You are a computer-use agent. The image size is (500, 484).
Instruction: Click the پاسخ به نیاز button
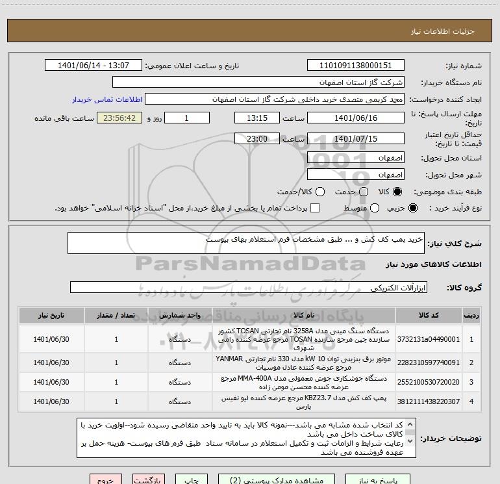(x=378, y=479)
